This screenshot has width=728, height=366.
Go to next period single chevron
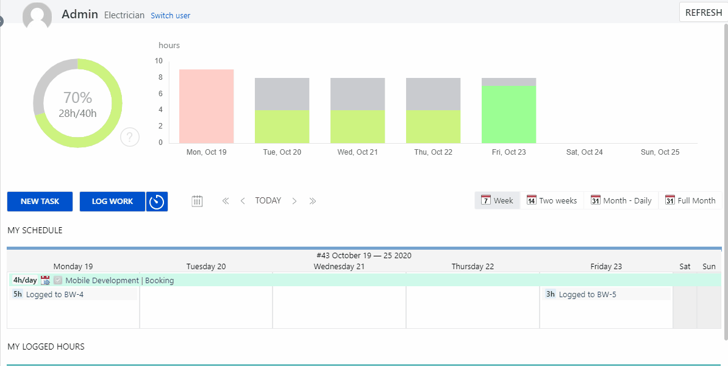point(294,201)
